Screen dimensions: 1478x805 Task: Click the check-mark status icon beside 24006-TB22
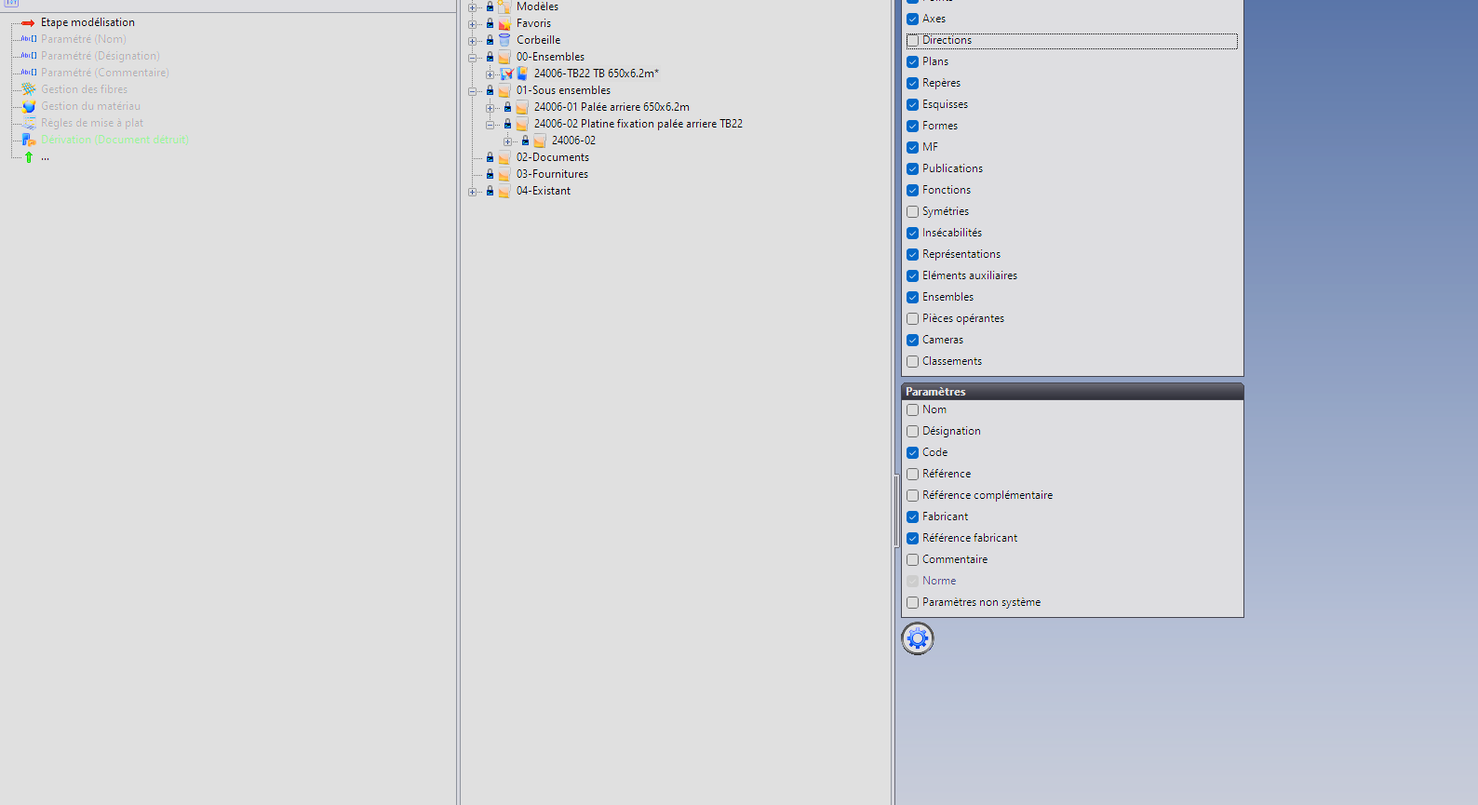(507, 74)
